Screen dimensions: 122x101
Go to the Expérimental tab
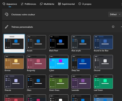66,4
